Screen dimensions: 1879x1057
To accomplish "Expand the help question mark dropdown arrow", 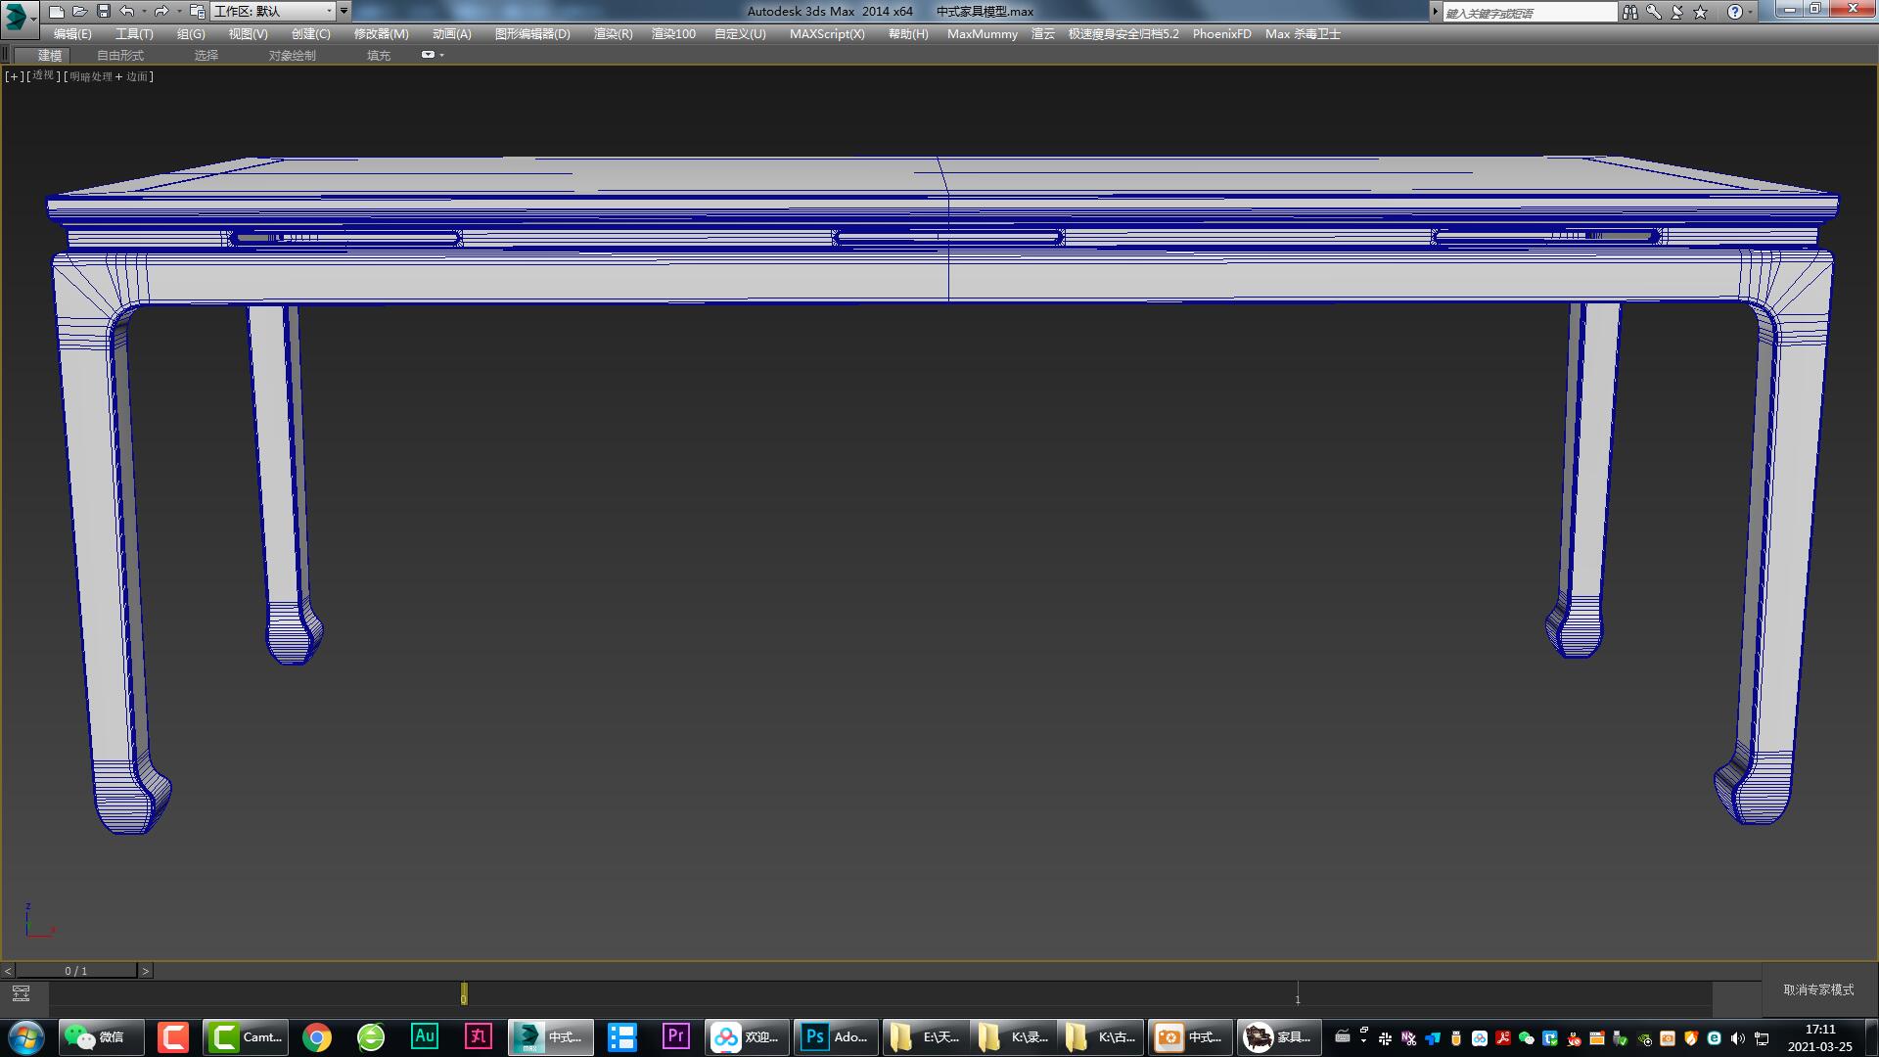I will click(1751, 13).
